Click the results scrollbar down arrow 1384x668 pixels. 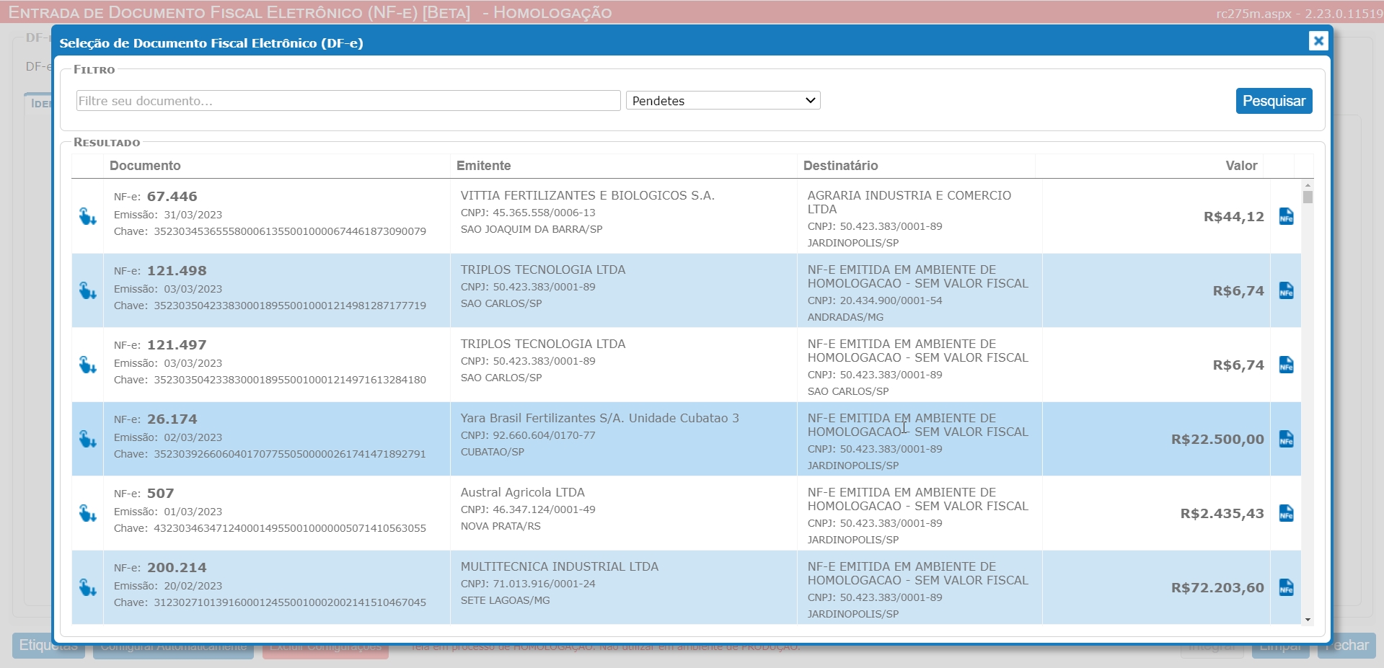pos(1308,620)
